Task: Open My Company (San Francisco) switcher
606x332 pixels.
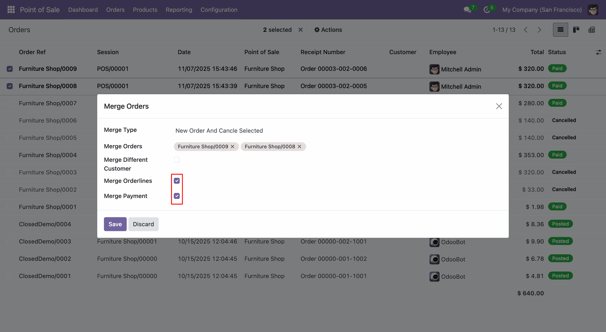Action: (542, 10)
